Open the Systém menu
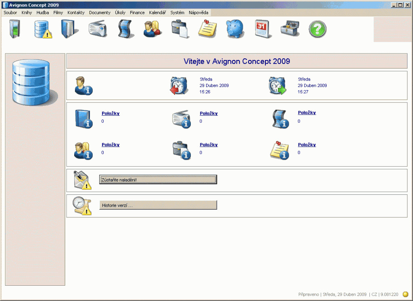 (x=177, y=12)
